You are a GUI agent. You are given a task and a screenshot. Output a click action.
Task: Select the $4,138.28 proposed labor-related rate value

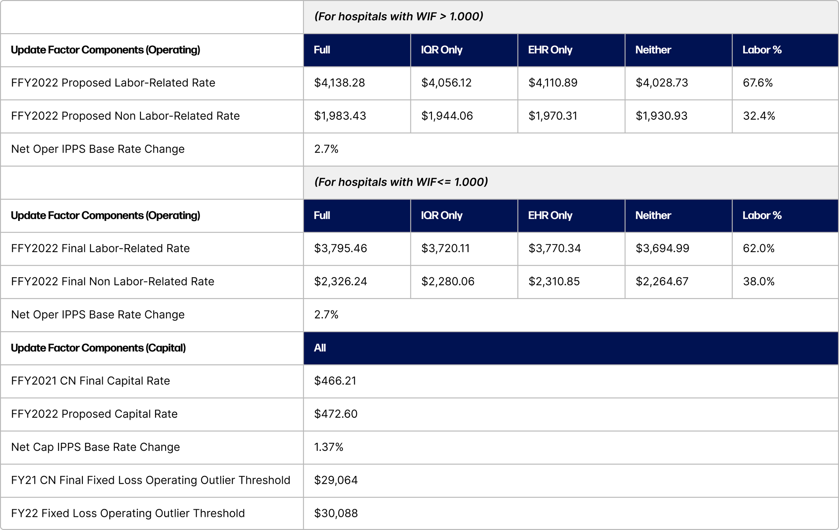click(x=340, y=83)
